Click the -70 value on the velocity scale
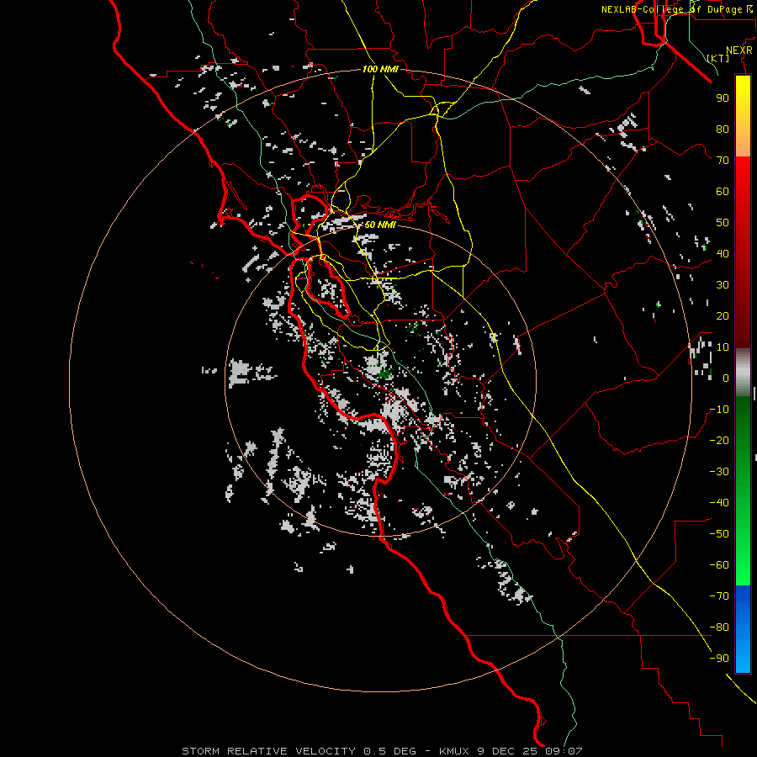The height and width of the screenshot is (757, 757). [x=719, y=596]
